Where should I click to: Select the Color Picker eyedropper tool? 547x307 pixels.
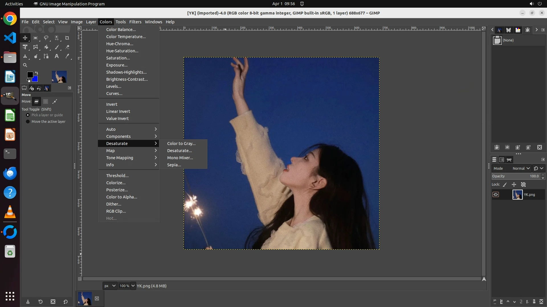point(67,56)
